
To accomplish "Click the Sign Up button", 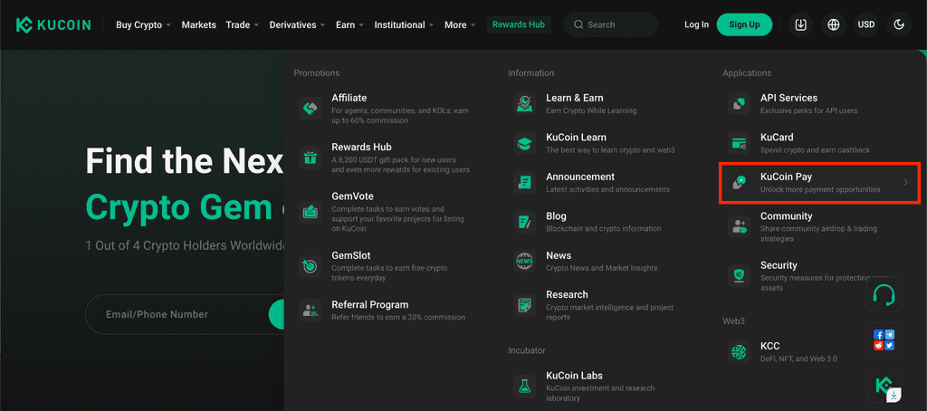I will coord(744,24).
